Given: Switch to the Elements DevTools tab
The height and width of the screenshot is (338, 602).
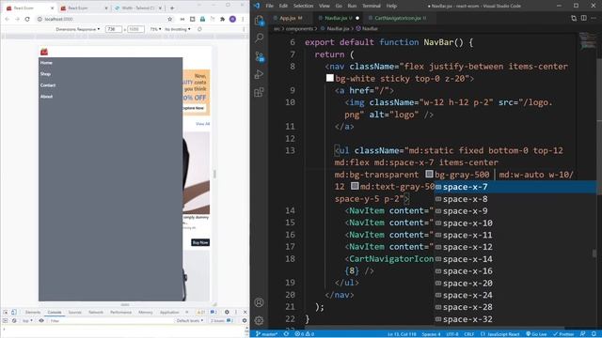Looking at the screenshot, I should [x=33, y=312].
